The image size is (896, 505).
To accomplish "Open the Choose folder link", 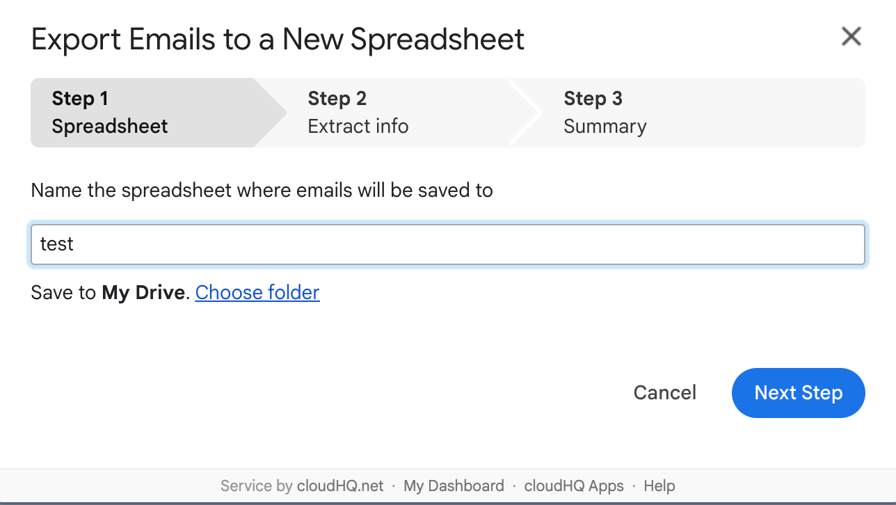I will click(x=257, y=292).
